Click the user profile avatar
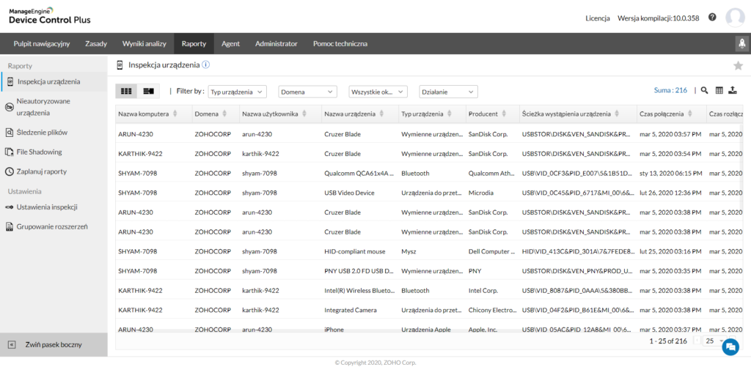This screenshot has height=367, width=751. (x=734, y=18)
